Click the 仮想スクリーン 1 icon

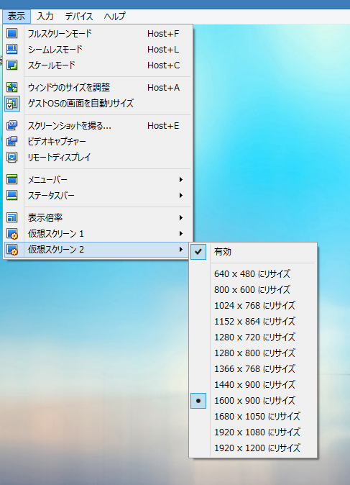pyautogui.click(x=12, y=234)
